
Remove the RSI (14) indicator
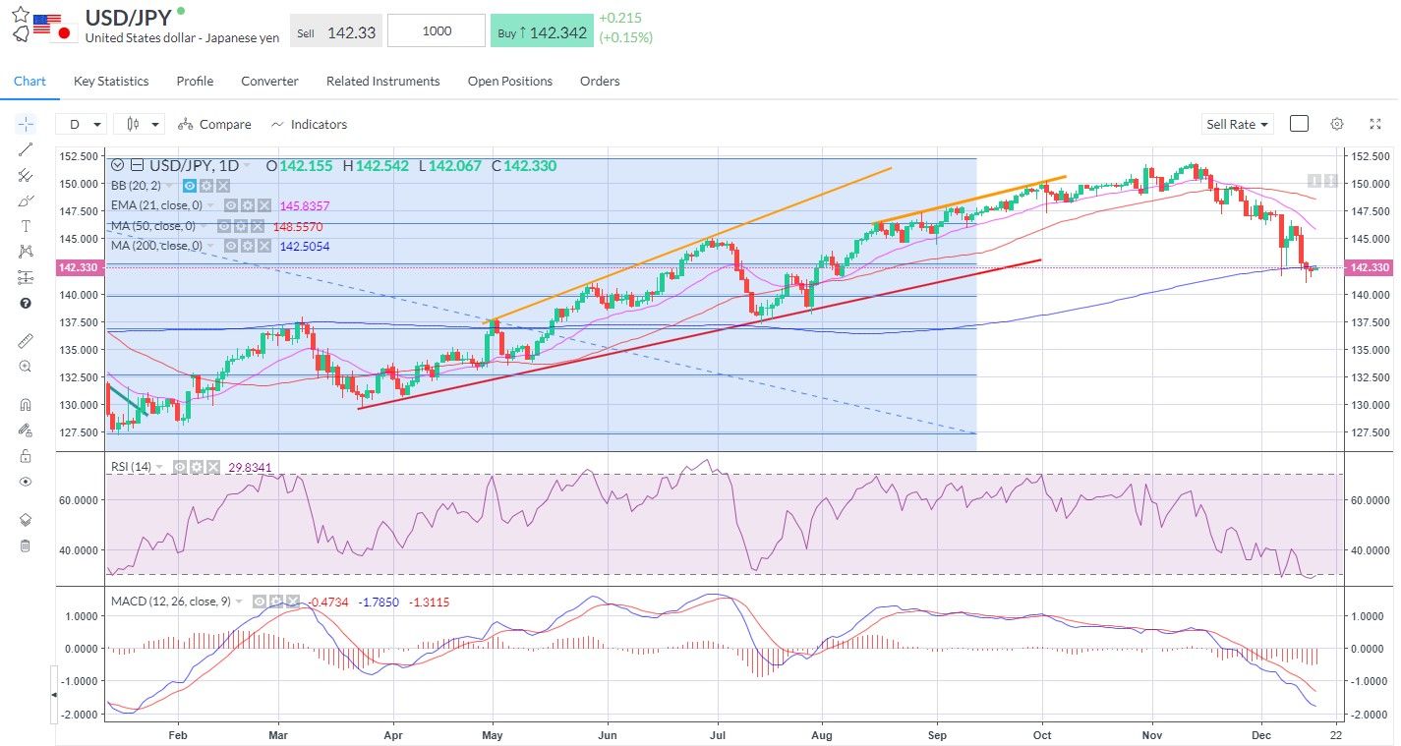[x=213, y=467]
